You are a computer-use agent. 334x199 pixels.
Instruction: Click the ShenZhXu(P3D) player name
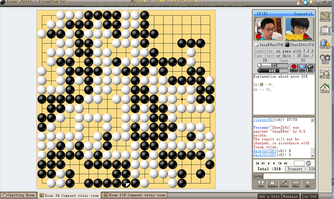(x=302, y=45)
